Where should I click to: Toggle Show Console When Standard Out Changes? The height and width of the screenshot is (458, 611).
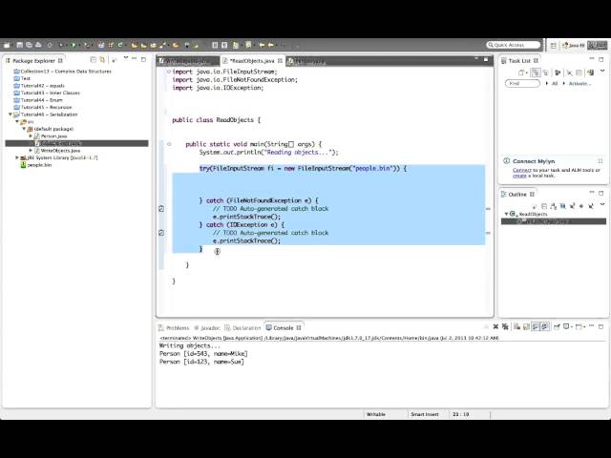pyautogui.click(x=536, y=326)
